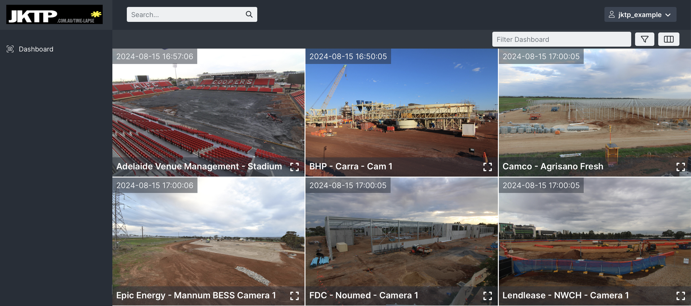Click the BHP - Carra - Cam 1 title

(351, 166)
